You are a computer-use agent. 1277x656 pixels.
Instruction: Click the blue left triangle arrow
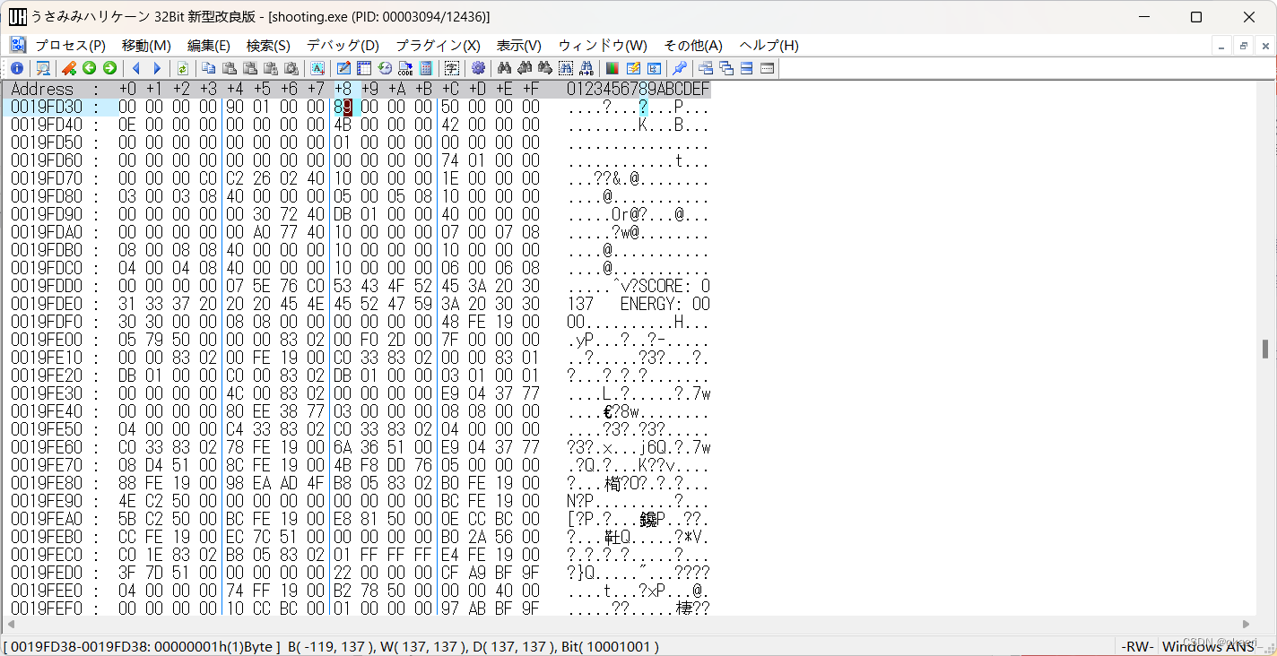136,68
